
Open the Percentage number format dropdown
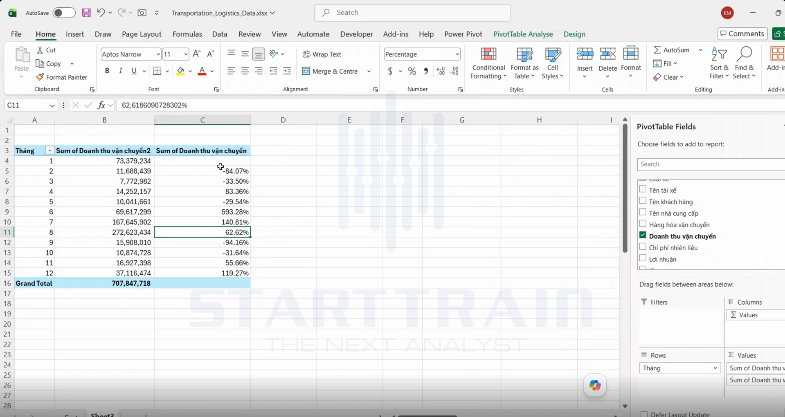(457, 54)
